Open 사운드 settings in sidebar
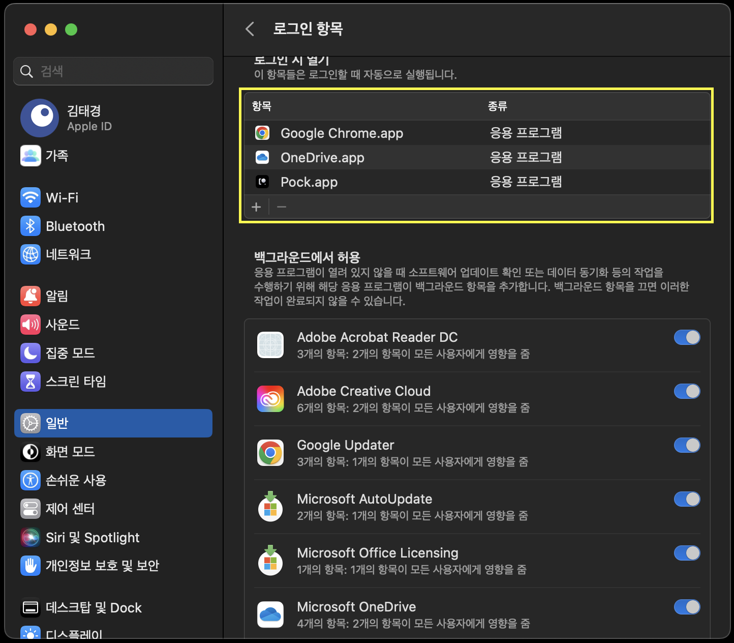Image resolution: width=734 pixels, height=643 pixels. tap(113, 325)
